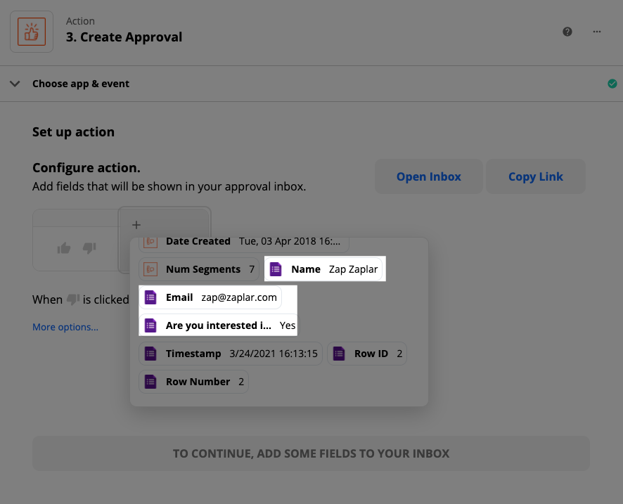Click the Open Inbox button

click(429, 176)
